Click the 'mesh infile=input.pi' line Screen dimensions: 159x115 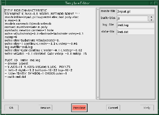click(42, 17)
